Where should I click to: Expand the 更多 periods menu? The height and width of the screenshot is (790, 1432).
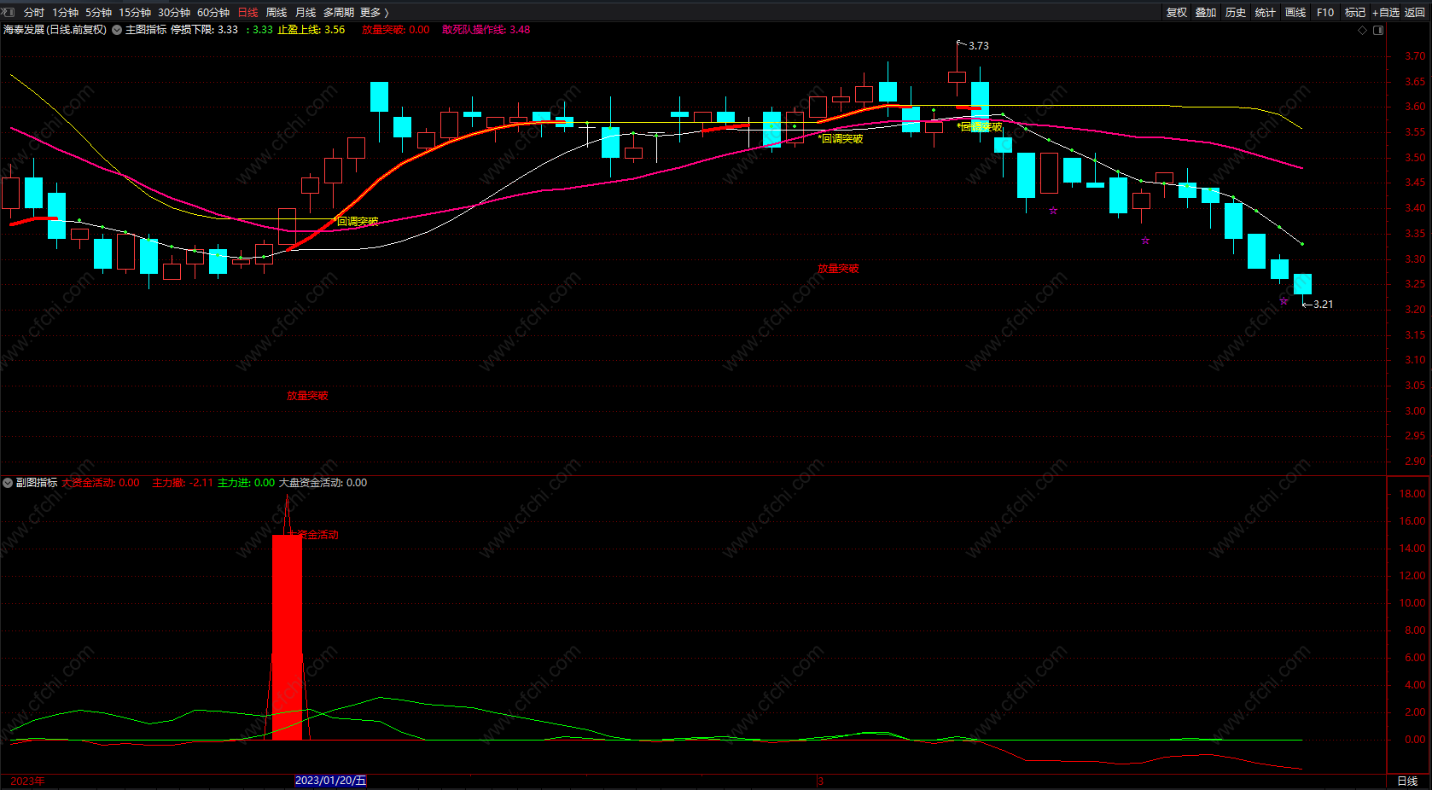point(375,13)
